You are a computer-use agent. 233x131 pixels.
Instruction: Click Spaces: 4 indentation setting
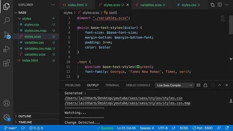coord(147,128)
